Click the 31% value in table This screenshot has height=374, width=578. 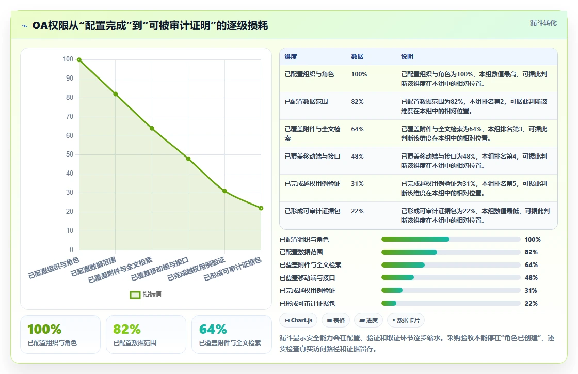pyautogui.click(x=357, y=184)
